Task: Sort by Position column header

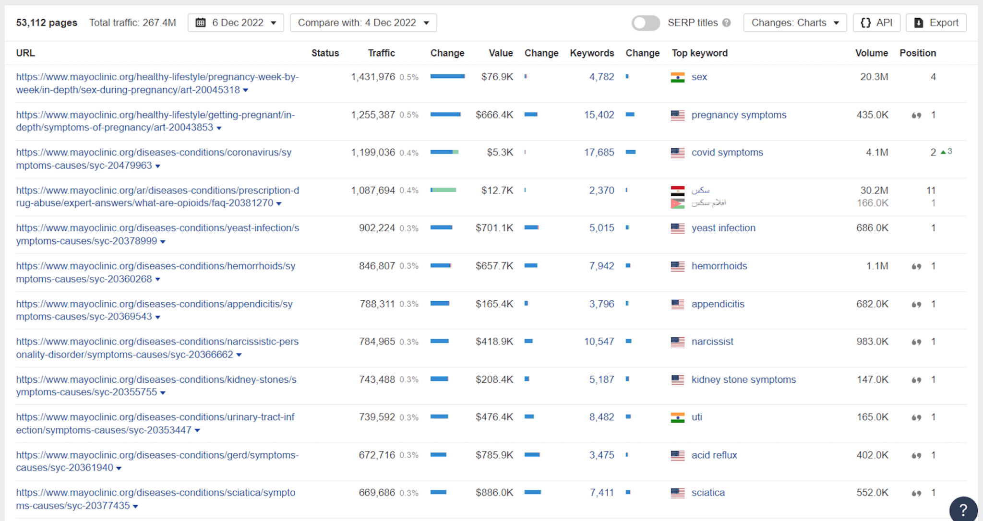Action: [918, 53]
